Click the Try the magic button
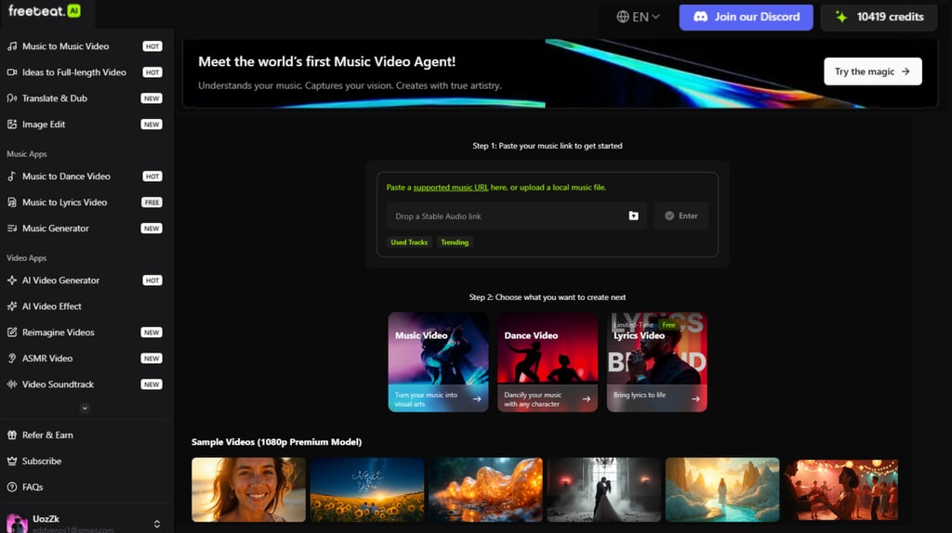This screenshot has width=952, height=533. point(872,71)
